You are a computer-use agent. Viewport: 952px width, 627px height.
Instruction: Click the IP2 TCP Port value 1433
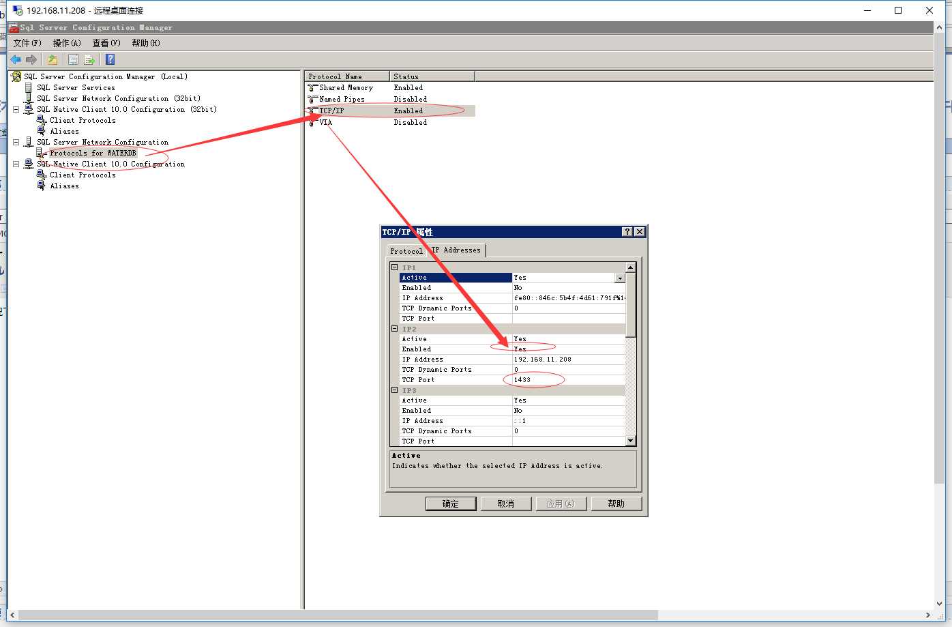[x=522, y=379]
